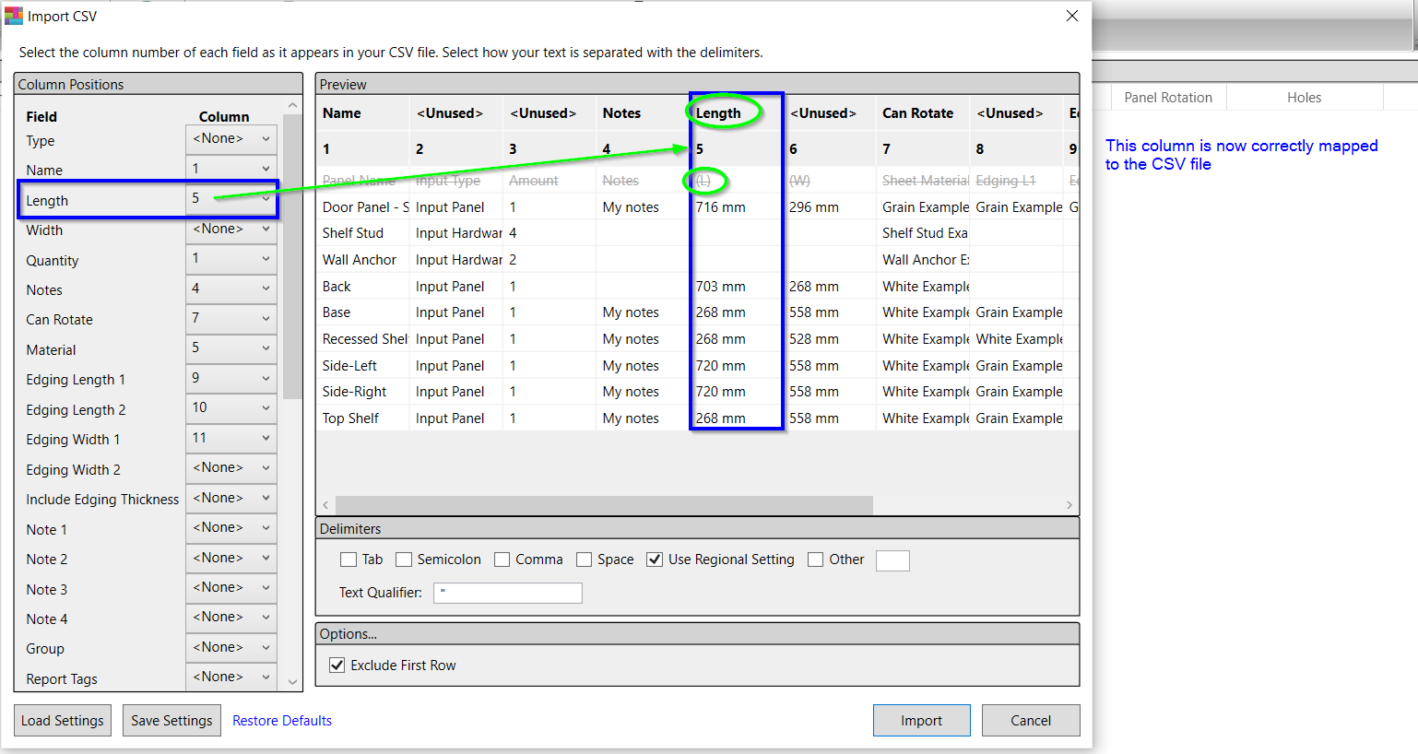The height and width of the screenshot is (754, 1418).
Task: Open the Group column dropdown
Action: (231, 647)
